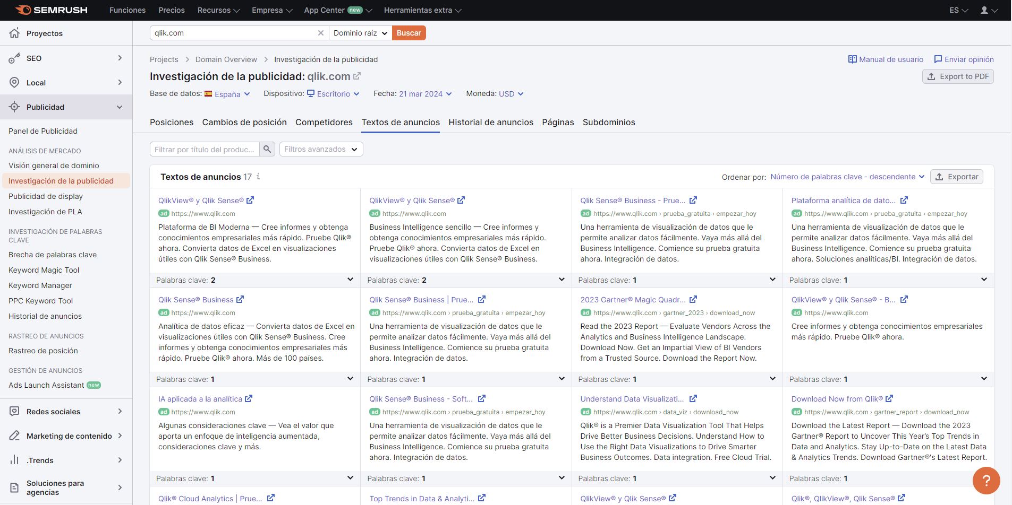Open external link of first QlikView® y Qlik Sense® ad

[x=250, y=200]
